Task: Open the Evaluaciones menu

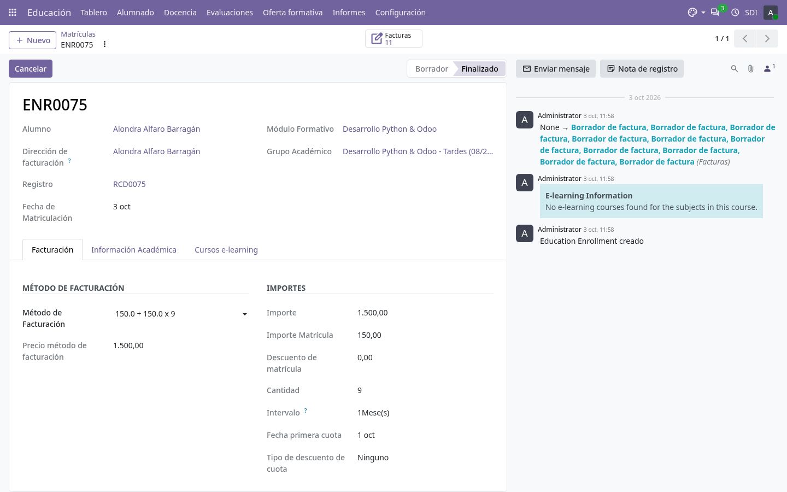Action: [230, 13]
